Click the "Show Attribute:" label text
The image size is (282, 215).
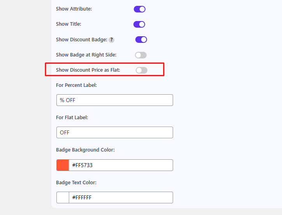click(74, 9)
